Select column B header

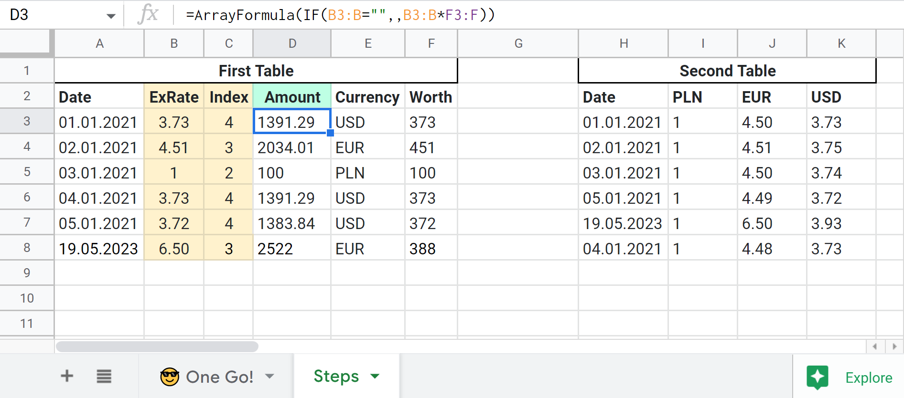coord(174,43)
